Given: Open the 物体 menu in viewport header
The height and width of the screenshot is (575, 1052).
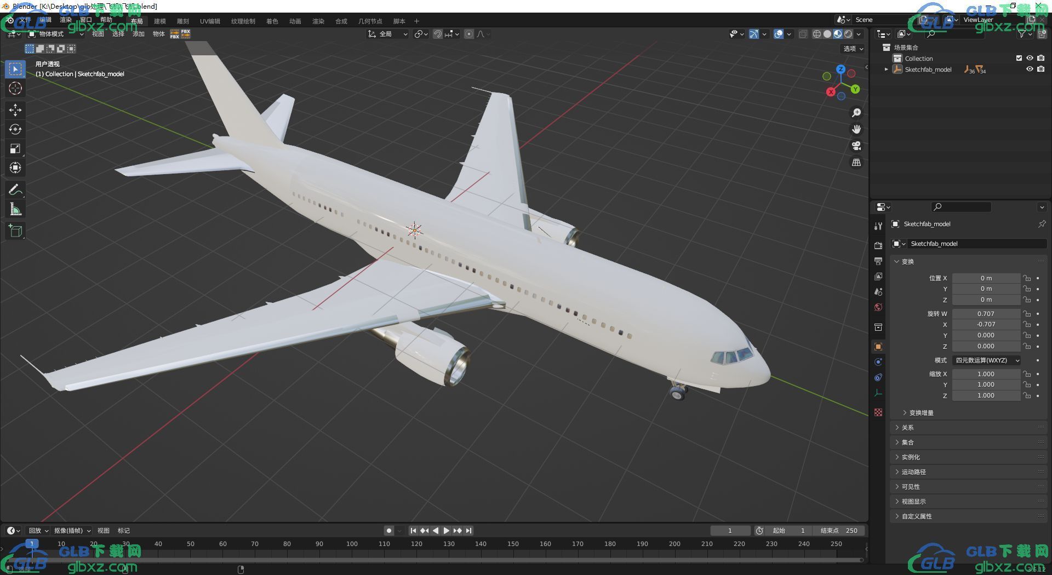Looking at the screenshot, I should (x=159, y=34).
